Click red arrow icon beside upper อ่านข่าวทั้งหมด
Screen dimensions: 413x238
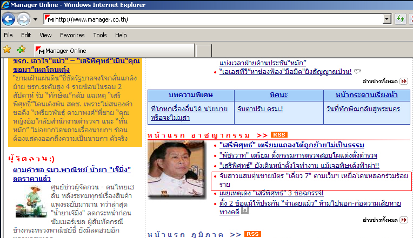click(403, 81)
